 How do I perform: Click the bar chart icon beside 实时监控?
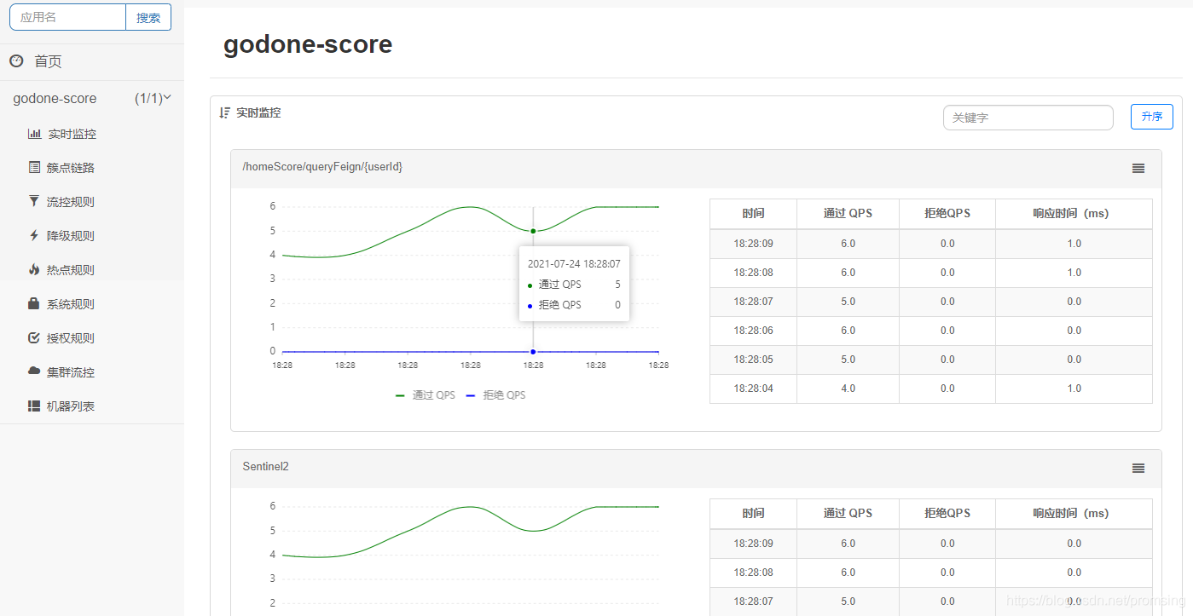pyautogui.click(x=34, y=134)
